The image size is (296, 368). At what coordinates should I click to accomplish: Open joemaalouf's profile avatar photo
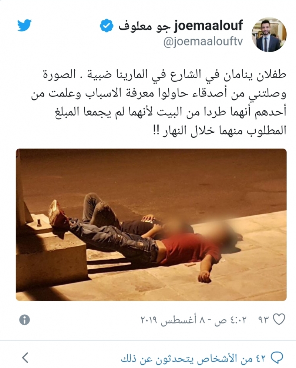coord(269,34)
